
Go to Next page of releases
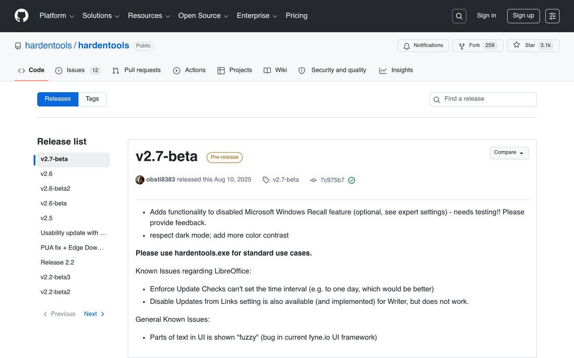pos(94,314)
